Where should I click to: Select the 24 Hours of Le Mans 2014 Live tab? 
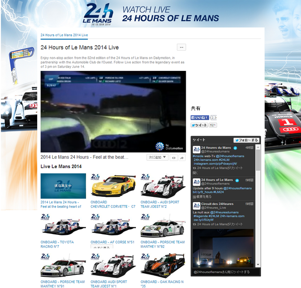[x=64, y=35]
